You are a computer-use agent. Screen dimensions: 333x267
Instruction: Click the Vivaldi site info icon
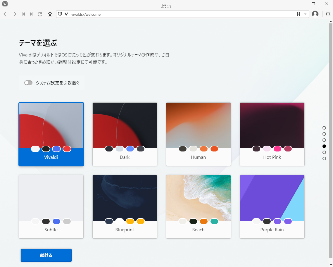(x=66, y=14)
